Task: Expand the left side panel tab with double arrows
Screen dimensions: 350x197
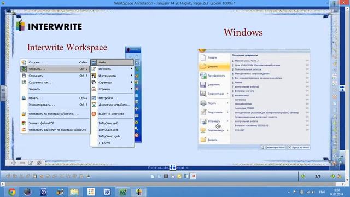Action: tap(3, 93)
